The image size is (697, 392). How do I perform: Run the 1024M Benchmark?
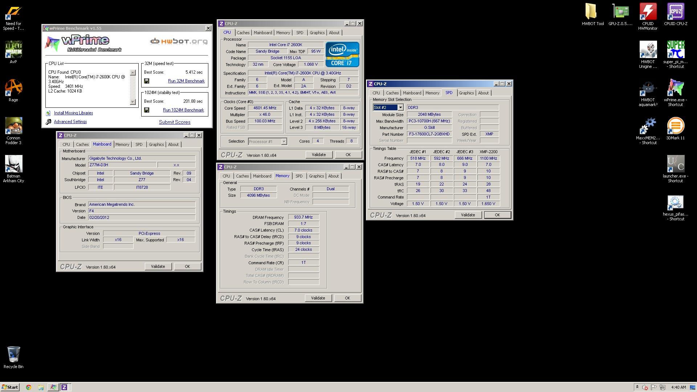coord(183,110)
